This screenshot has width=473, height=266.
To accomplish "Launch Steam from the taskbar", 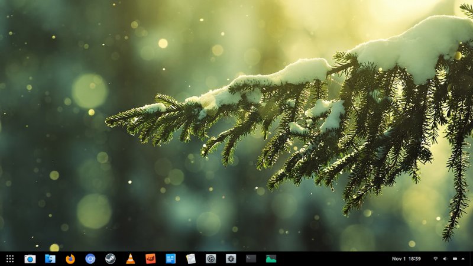I will (111, 259).
